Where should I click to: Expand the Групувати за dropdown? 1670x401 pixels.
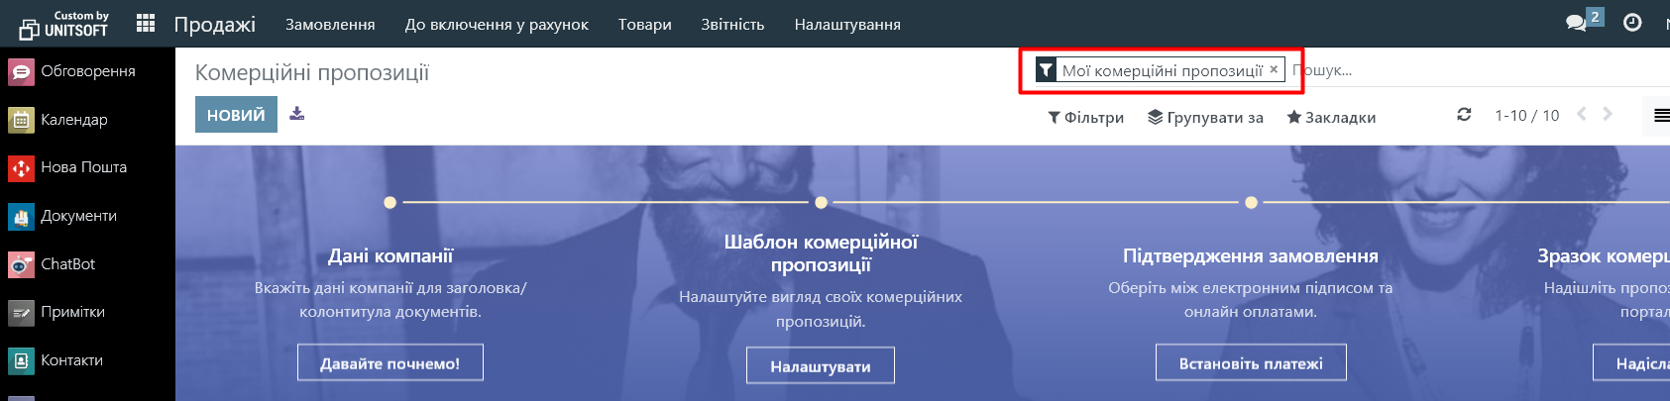(1205, 117)
